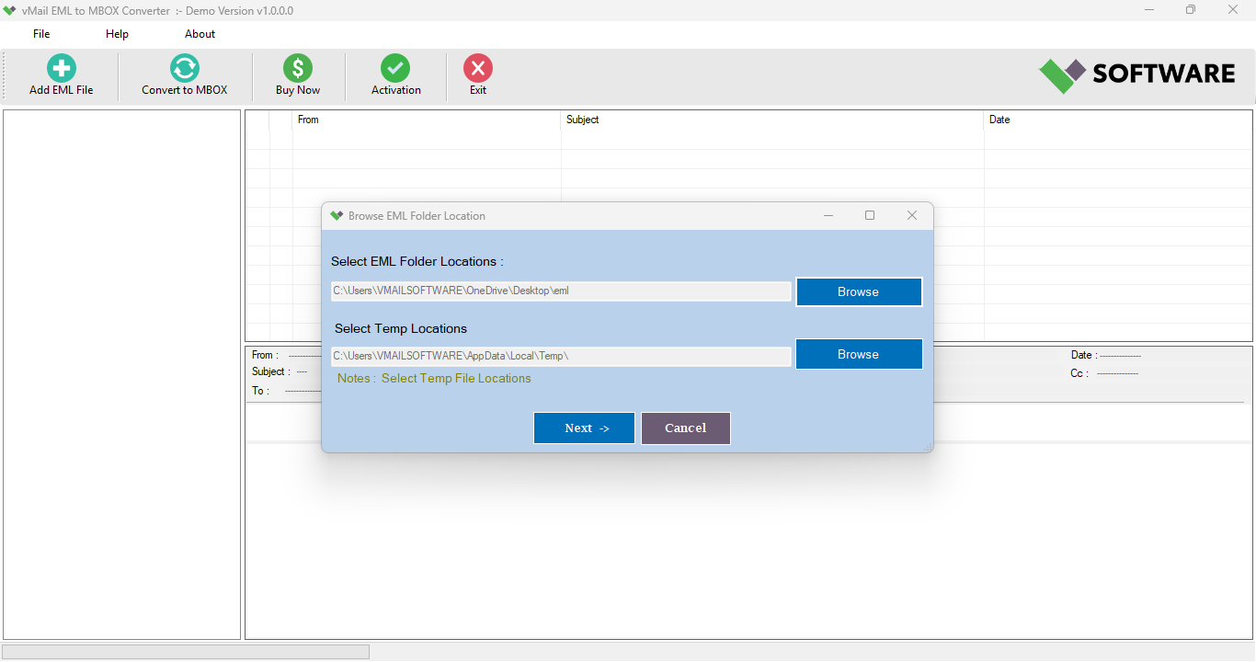This screenshot has width=1256, height=662.
Task: Click the EML folder path field
Action: point(561,291)
